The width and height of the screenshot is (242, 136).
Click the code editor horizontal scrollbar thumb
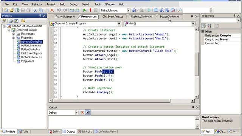point(112,101)
